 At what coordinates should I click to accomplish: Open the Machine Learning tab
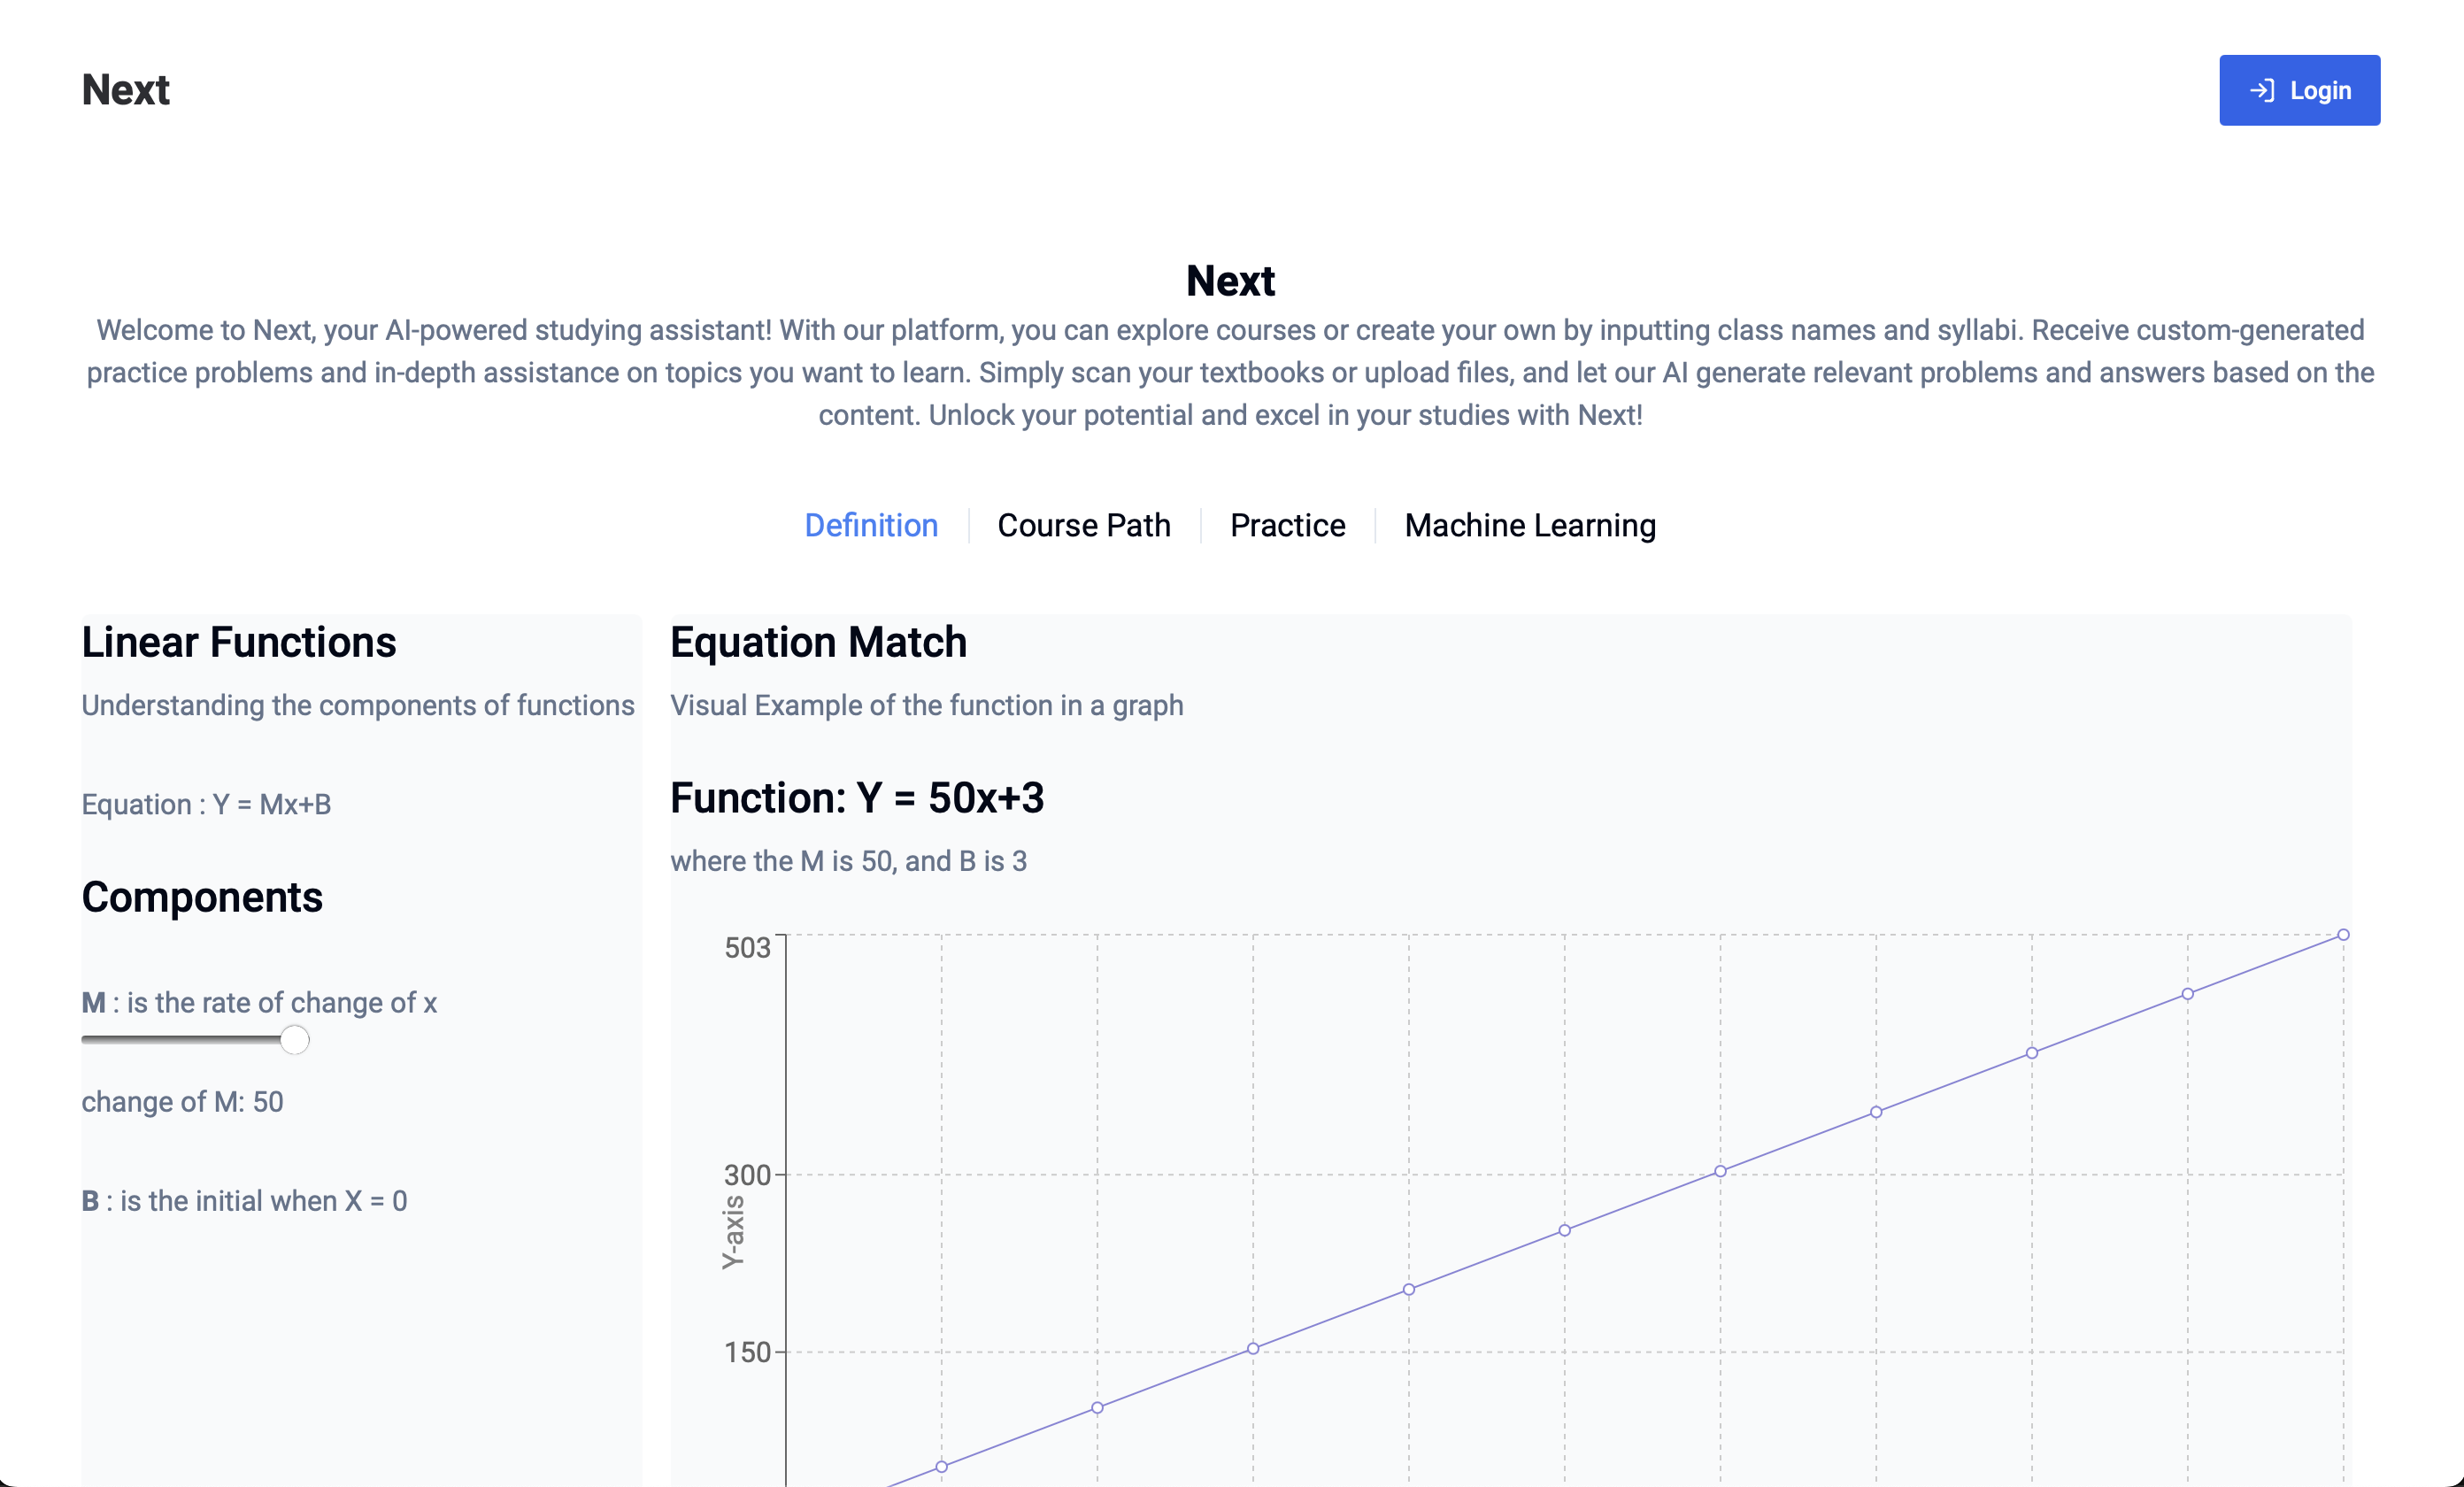[x=1529, y=525]
